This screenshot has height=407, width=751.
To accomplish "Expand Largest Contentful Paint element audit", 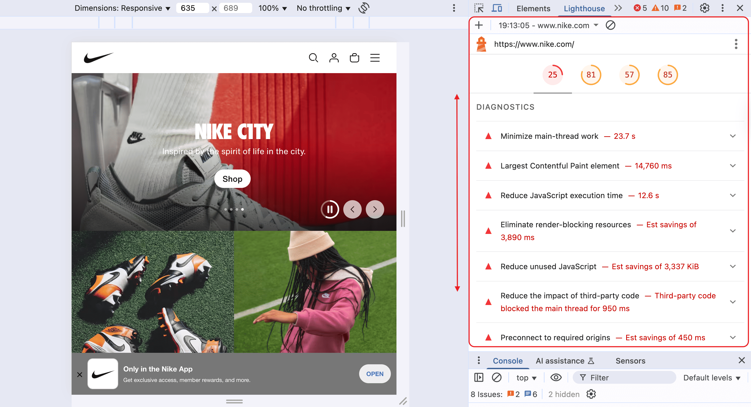I will tap(610, 166).
